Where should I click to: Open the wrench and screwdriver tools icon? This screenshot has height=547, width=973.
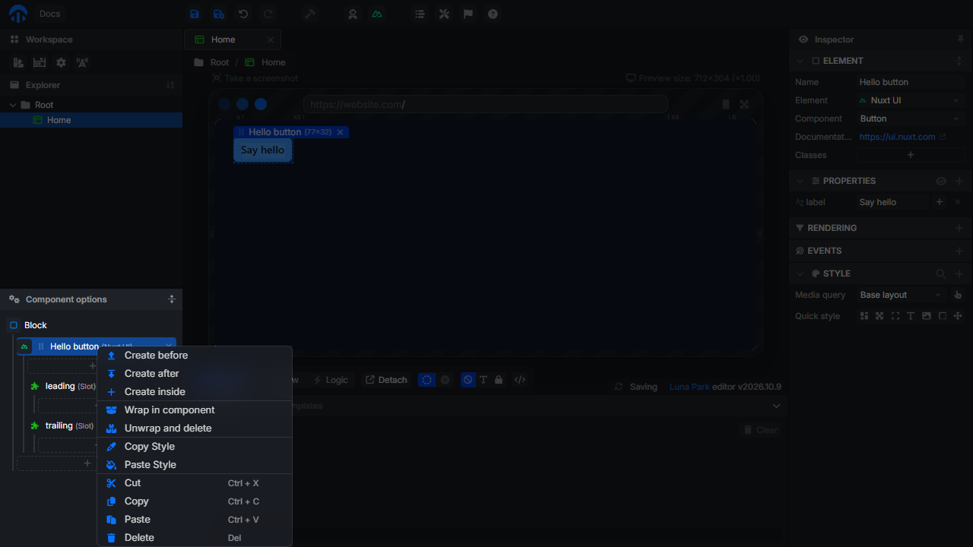click(444, 14)
